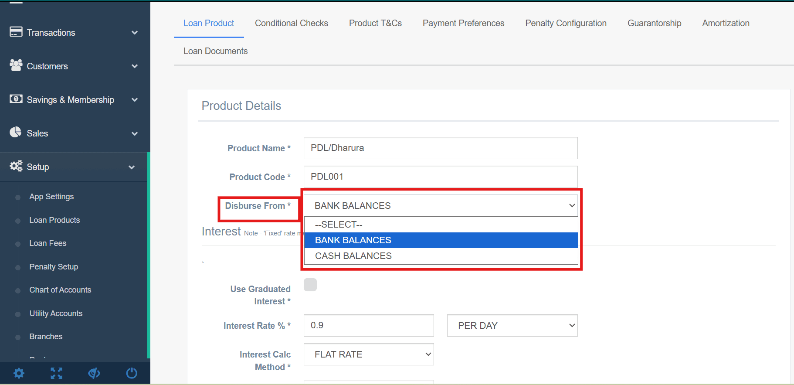
Task: Click the Customers people icon
Action: (16, 65)
